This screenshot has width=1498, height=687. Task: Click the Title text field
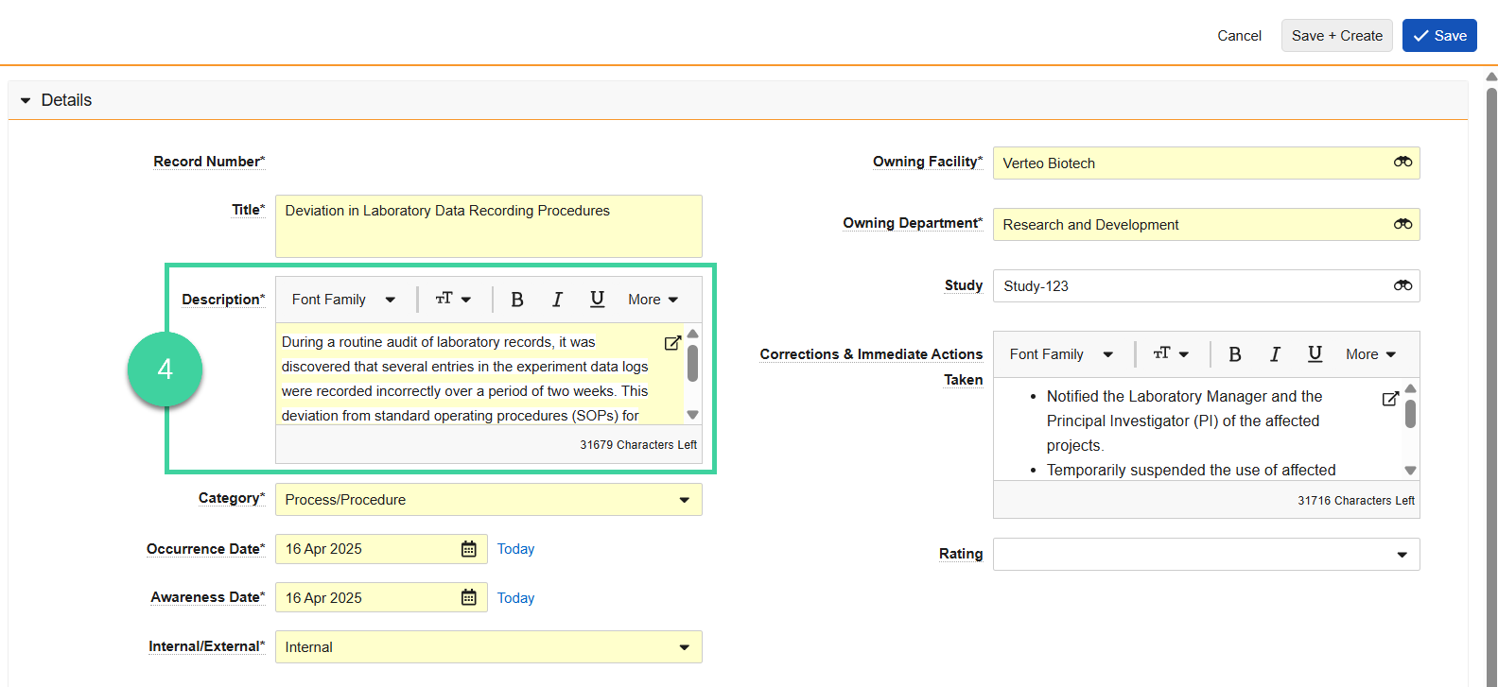click(489, 227)
